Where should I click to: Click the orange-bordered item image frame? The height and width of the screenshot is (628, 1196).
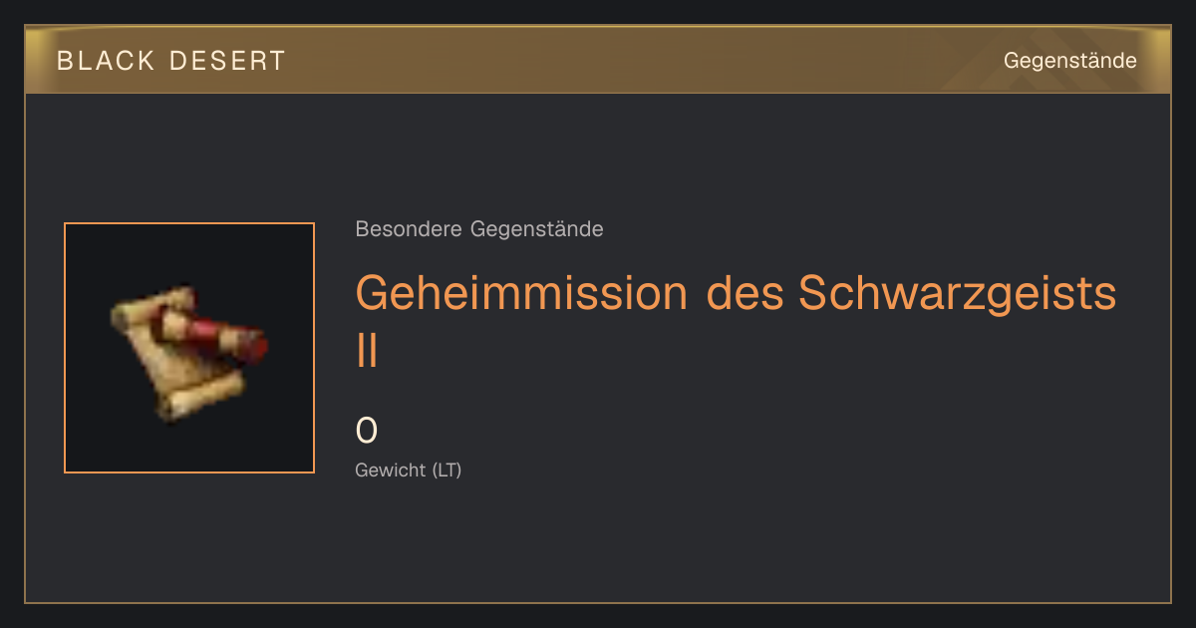coord(189,348)
